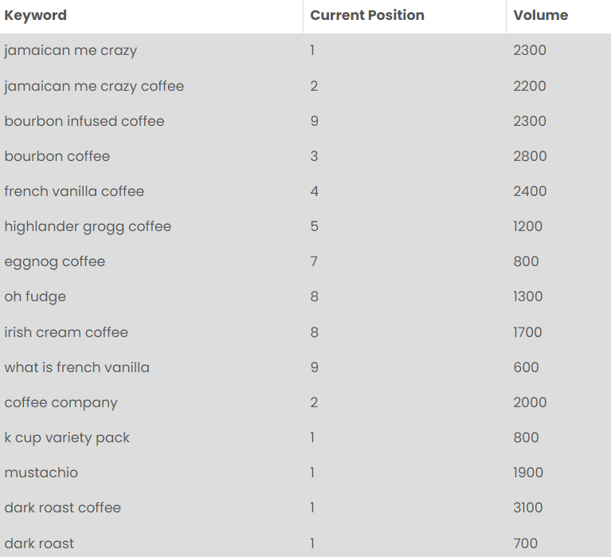The height and width of the screenshot is (557, 611).
Task: Click the 3100 volume value
Action: 527,508
